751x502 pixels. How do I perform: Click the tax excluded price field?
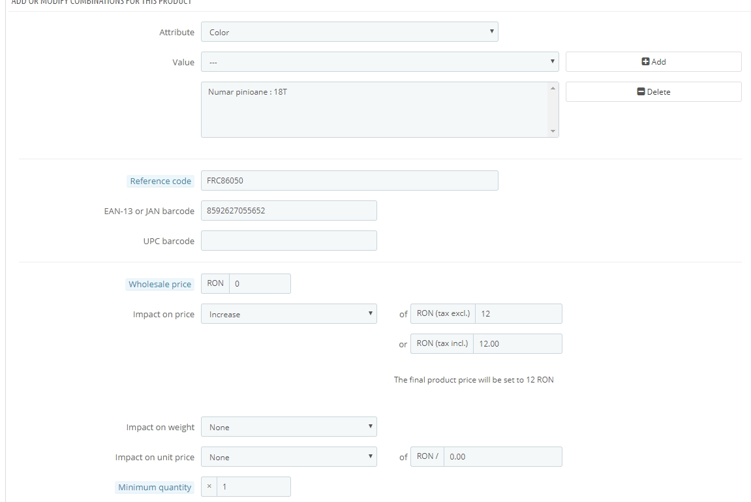tap(518, 314)
